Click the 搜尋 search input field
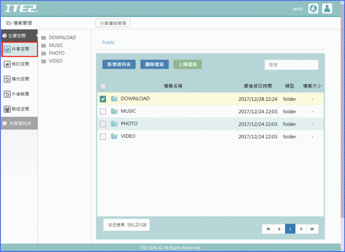345x252 pixels. click(x=291, y=65)
